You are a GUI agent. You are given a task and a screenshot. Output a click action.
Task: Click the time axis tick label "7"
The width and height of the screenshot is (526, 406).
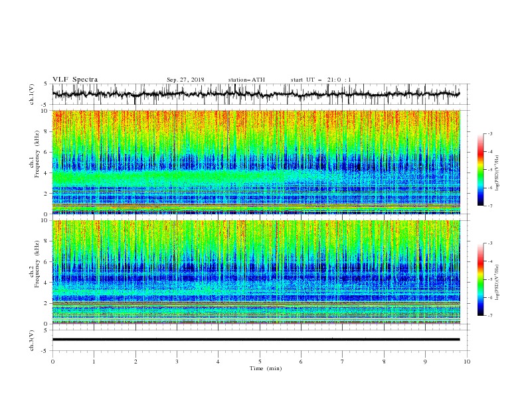[x=343, y=362]
